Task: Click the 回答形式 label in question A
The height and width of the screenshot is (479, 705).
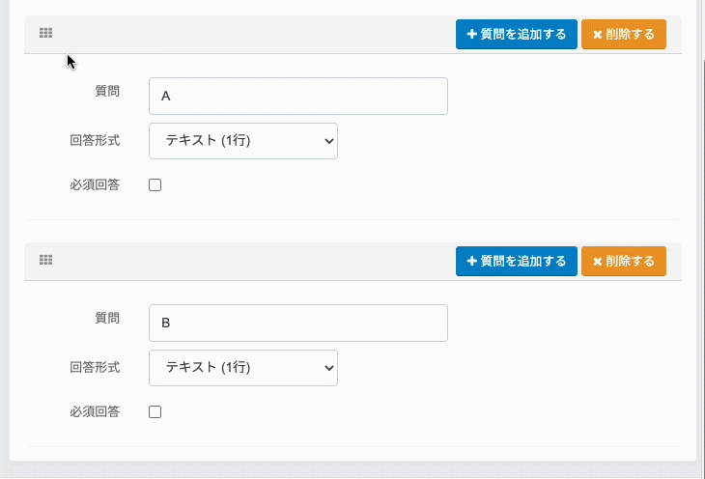Action: 95,140
